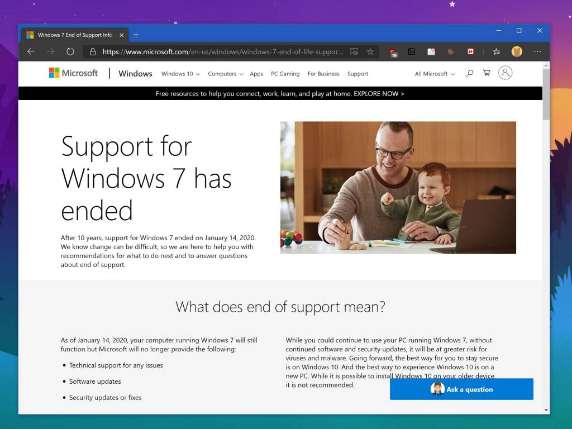Select the Windows 7 End of Support tab
572x429 pixels.
click(74, 35)
